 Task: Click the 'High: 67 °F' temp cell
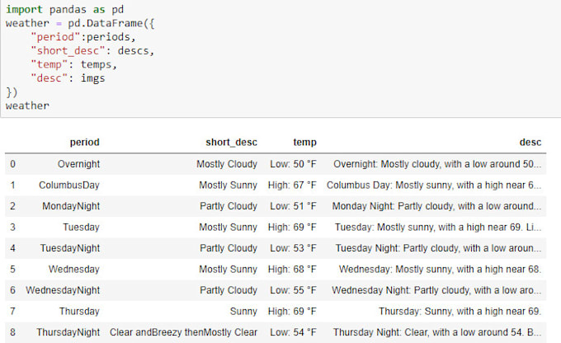click(x=292, y=186)
